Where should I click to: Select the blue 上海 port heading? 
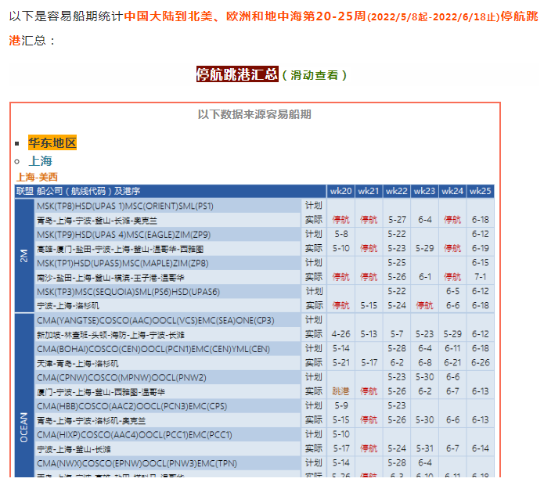tap(40, 161)
